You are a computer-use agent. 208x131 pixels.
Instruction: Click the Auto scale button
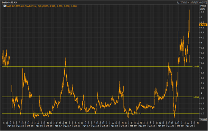pos(204,120)
